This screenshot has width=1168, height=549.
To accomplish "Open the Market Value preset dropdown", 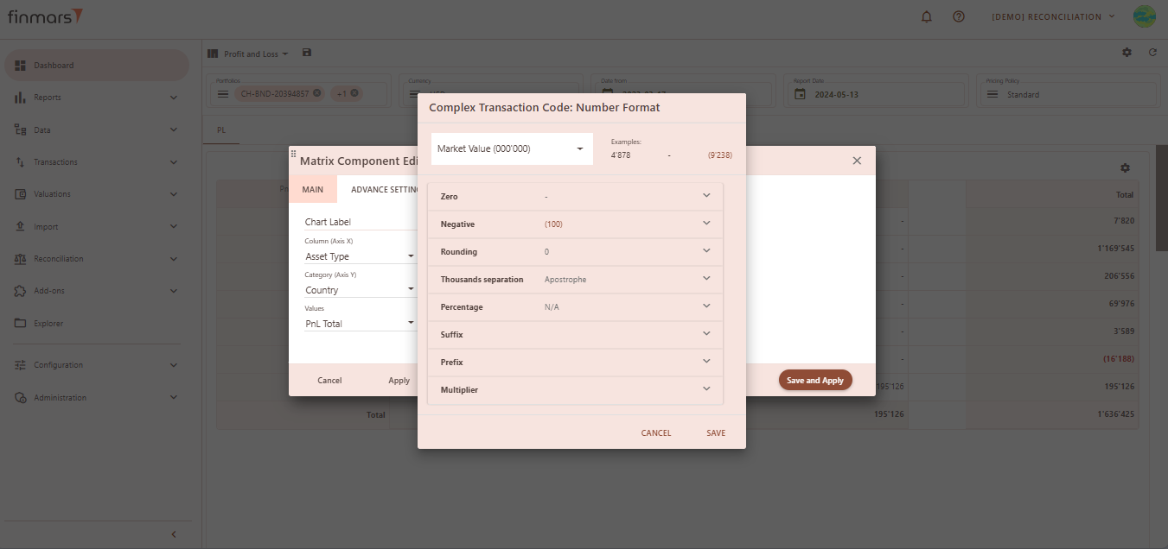I will pyautogui.click(x=512, y=148).
